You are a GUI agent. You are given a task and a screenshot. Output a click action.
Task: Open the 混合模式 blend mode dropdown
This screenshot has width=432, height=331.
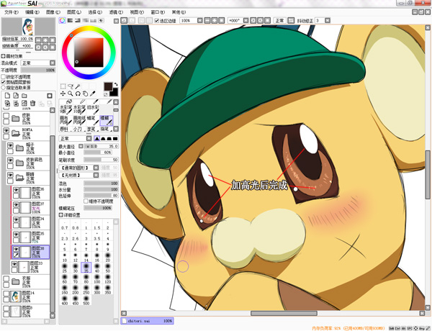(x=37, y=63)
